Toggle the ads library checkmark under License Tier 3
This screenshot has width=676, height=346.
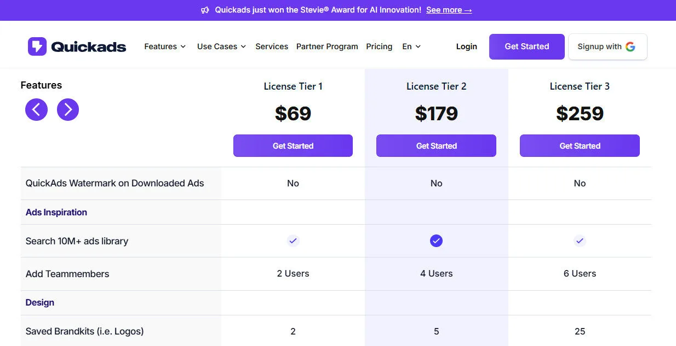coord(580,241)
